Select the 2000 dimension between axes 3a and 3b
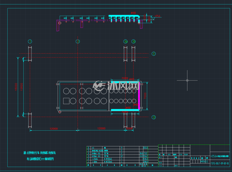This screenshot has width=232, height=172. 129,128
